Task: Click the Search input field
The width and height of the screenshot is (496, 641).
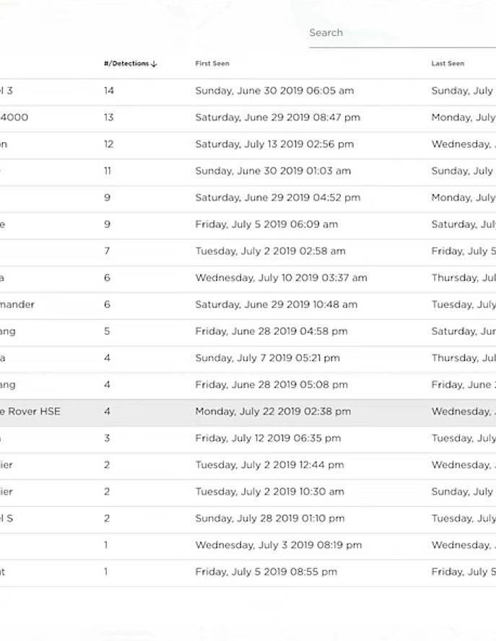Action: point(402,32)
